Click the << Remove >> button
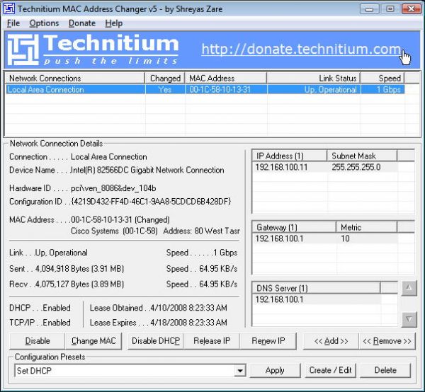The height and width of the screenshot is (392, 425). tap(387, 341)
